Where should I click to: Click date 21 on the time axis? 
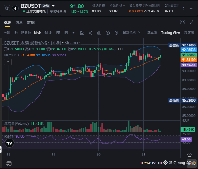[143, 154]
